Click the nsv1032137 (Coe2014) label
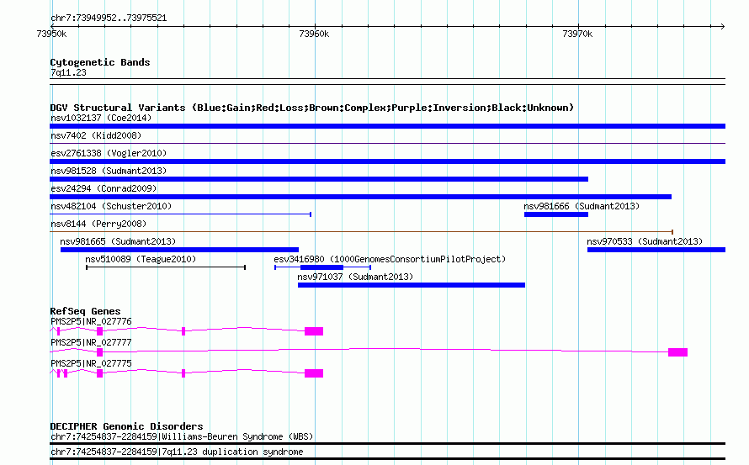This screenshot has width=749, height=465. (101, 118)
